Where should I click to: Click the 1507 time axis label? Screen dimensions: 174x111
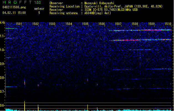pyautogui.click(x=118, y=24)
